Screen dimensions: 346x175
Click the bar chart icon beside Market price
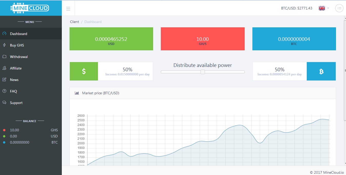tap(77, 93)
